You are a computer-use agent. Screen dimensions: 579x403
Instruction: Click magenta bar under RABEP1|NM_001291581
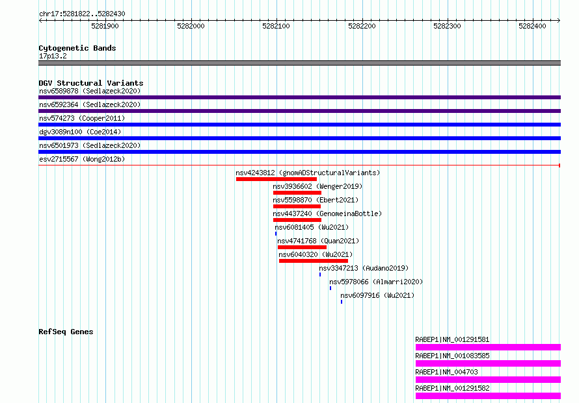(488, 347)
